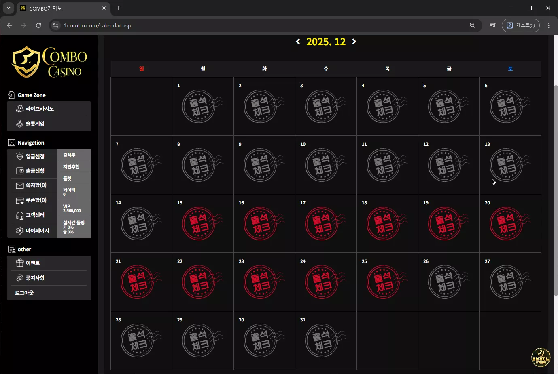Click 로그아웃 to log out

click(24, 293)
